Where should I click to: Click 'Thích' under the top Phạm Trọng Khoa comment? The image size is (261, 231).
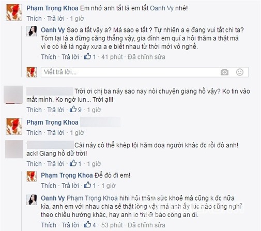point(34,19)
